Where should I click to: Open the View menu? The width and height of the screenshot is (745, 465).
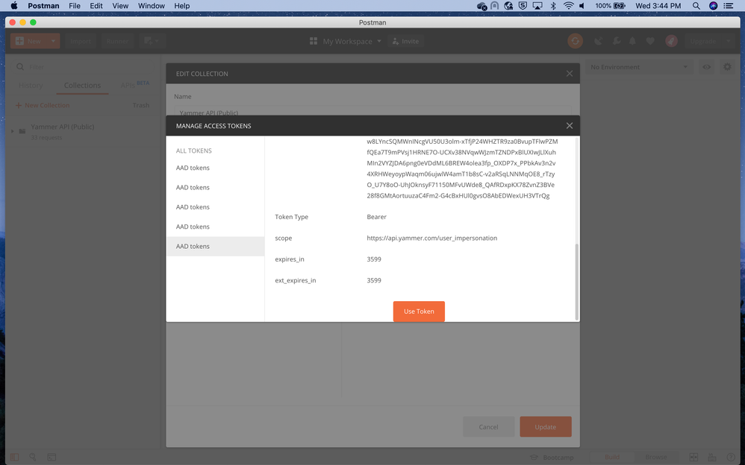(x=120, y=6)
